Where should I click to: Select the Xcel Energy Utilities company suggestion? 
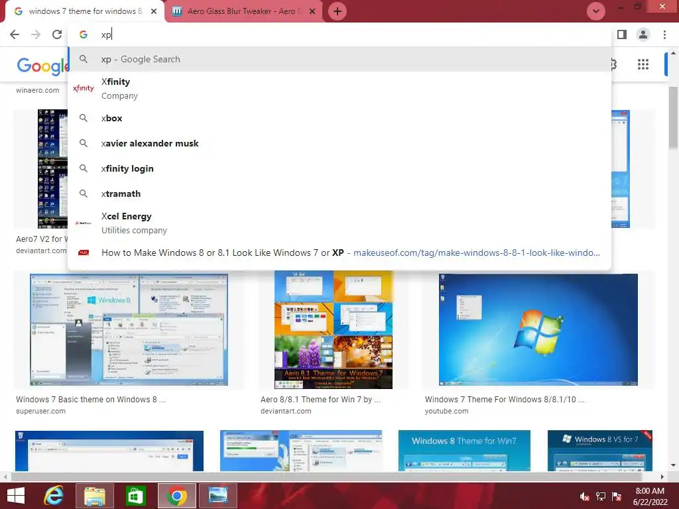[340, 223]
